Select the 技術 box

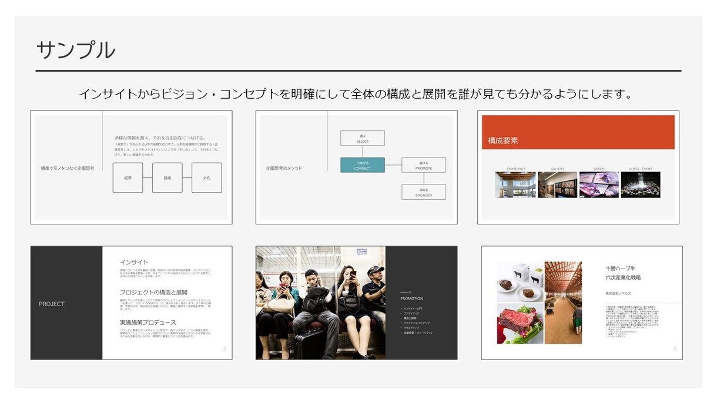(167, 177)
